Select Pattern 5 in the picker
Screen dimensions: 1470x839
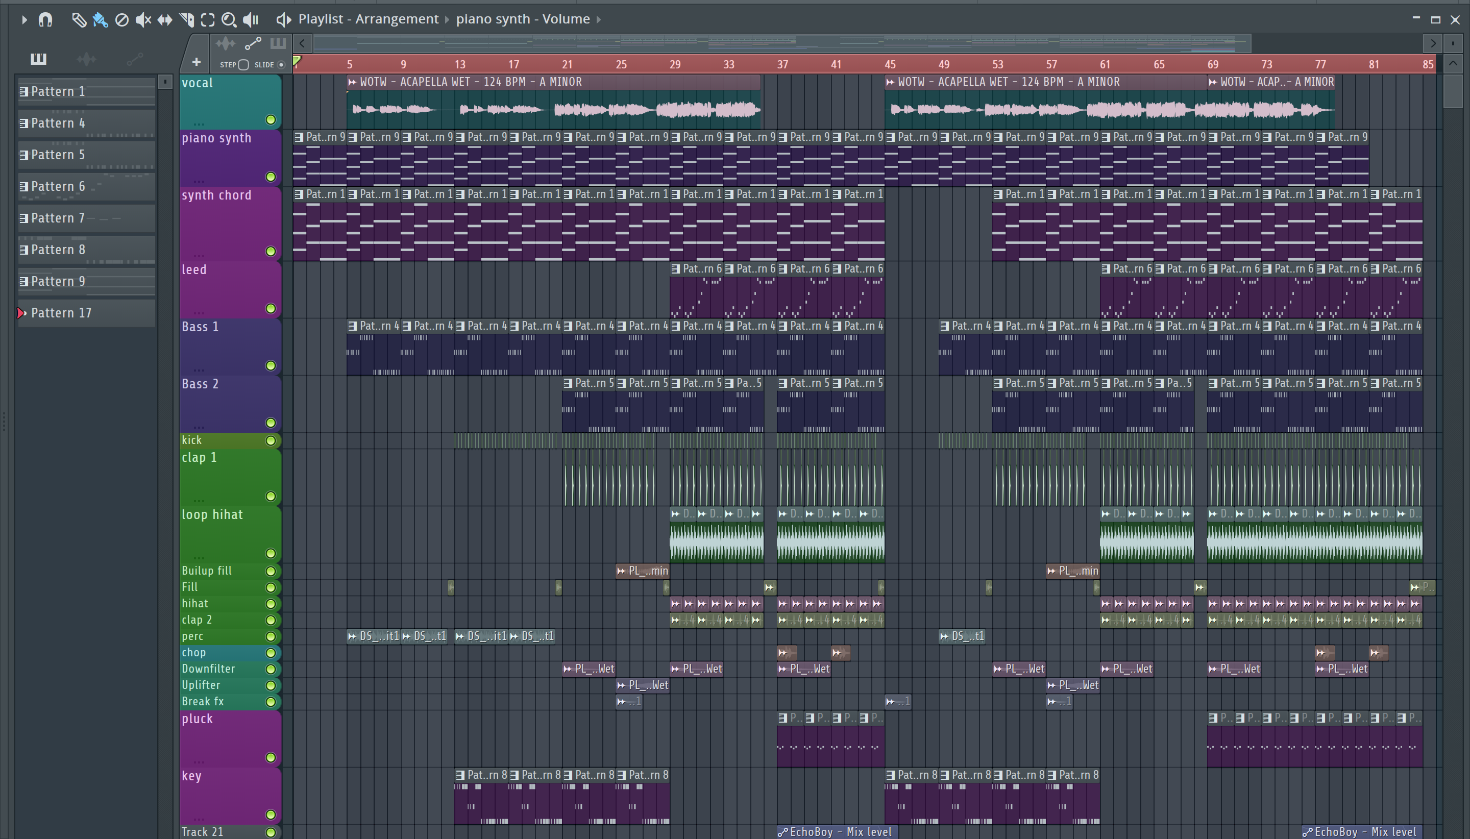(86, 155)
